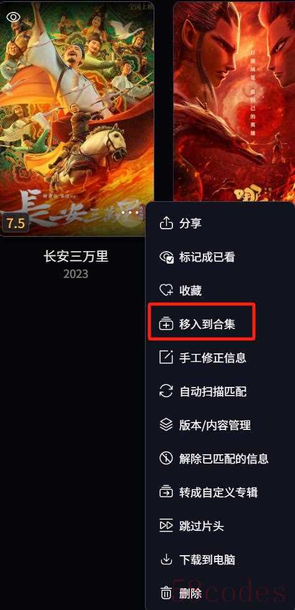This screenshot has width=295, height=610.
Task: Click the add-to-collection icon for 移入到合集
Action: 166,324
